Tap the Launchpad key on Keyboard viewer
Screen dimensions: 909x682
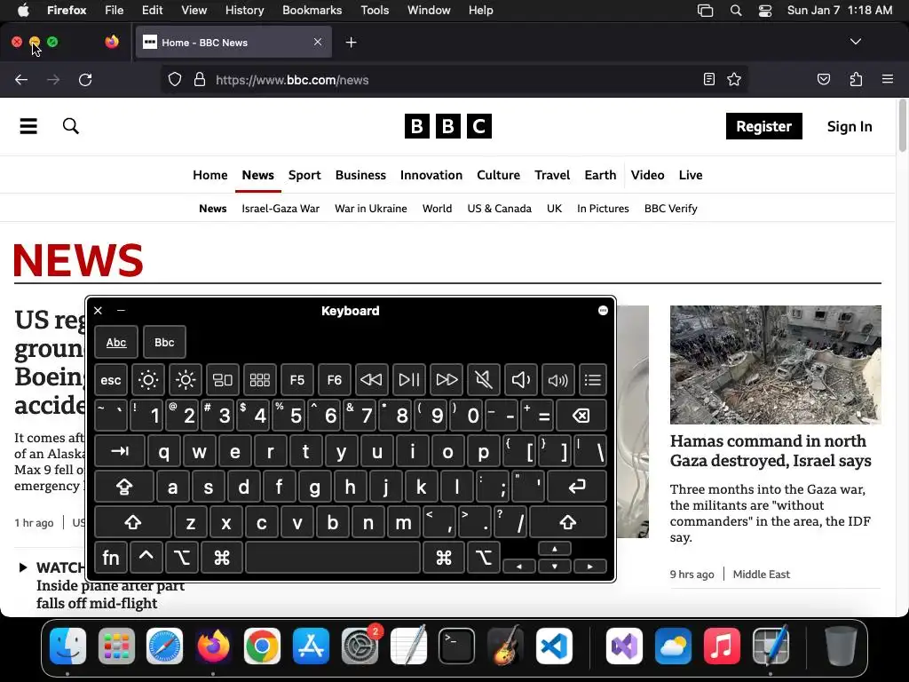pos(260,380)
